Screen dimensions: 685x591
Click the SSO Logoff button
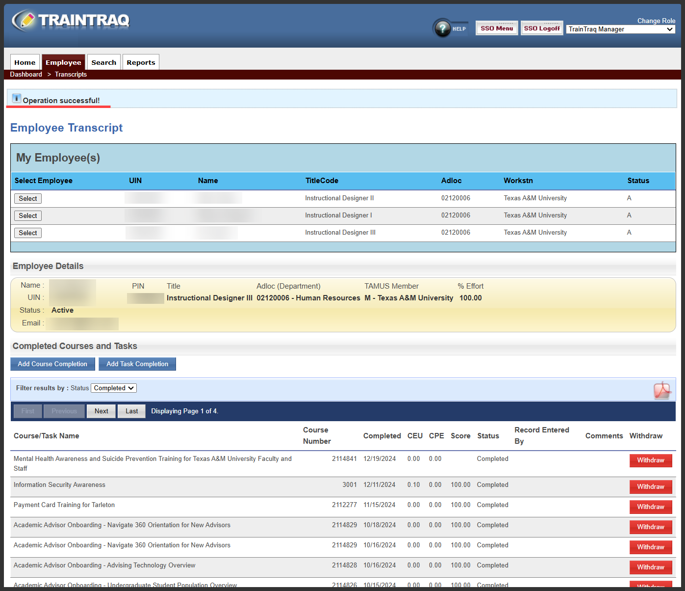coord(542,28)
